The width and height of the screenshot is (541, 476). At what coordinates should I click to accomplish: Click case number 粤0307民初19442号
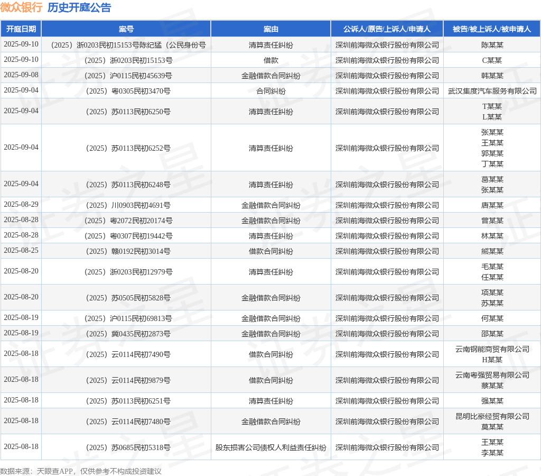click(x=128, y=236)
